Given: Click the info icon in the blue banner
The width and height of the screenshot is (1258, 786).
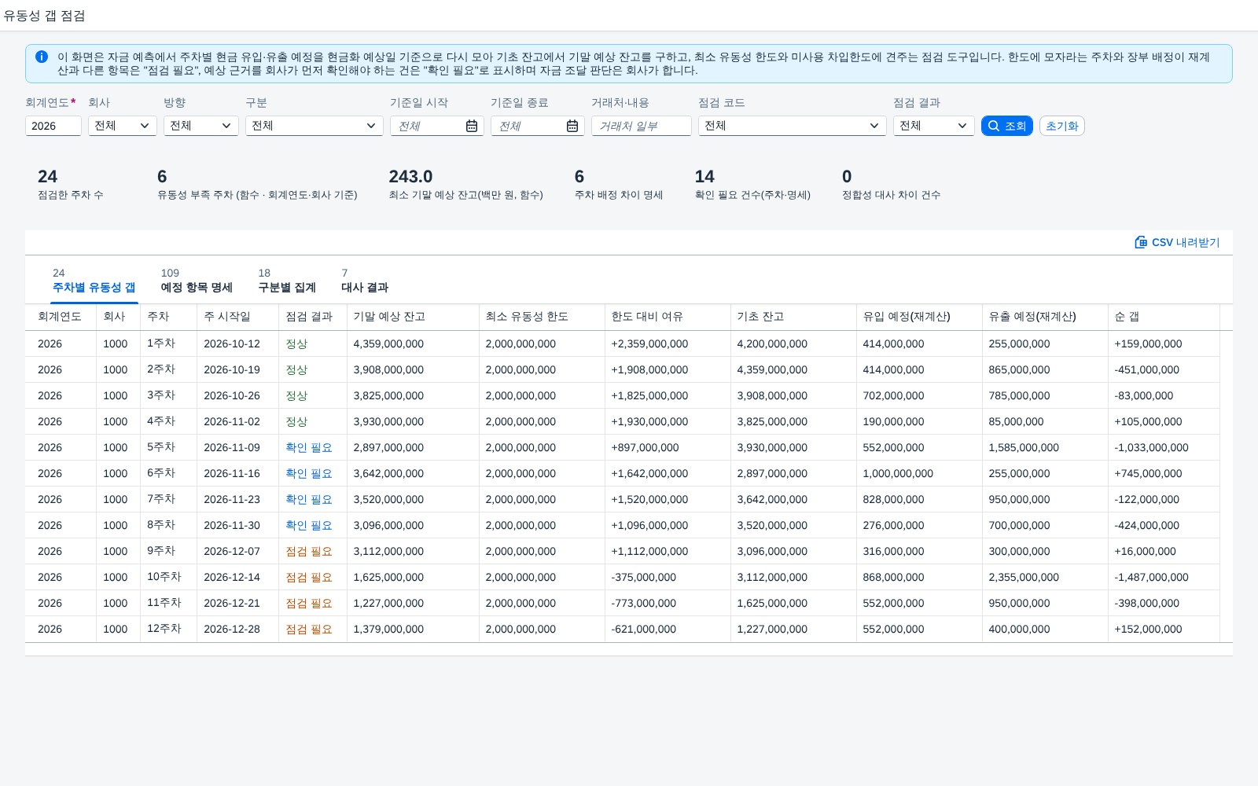Looking at the screenshot, I should tap(42, 57).
